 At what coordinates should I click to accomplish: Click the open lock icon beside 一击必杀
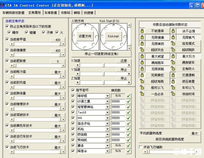click(142, 94)
